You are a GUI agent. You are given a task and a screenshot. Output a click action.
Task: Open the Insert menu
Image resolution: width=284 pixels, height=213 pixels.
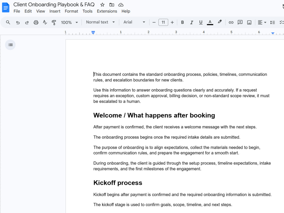pyautogui.click(x=55, y=11)
